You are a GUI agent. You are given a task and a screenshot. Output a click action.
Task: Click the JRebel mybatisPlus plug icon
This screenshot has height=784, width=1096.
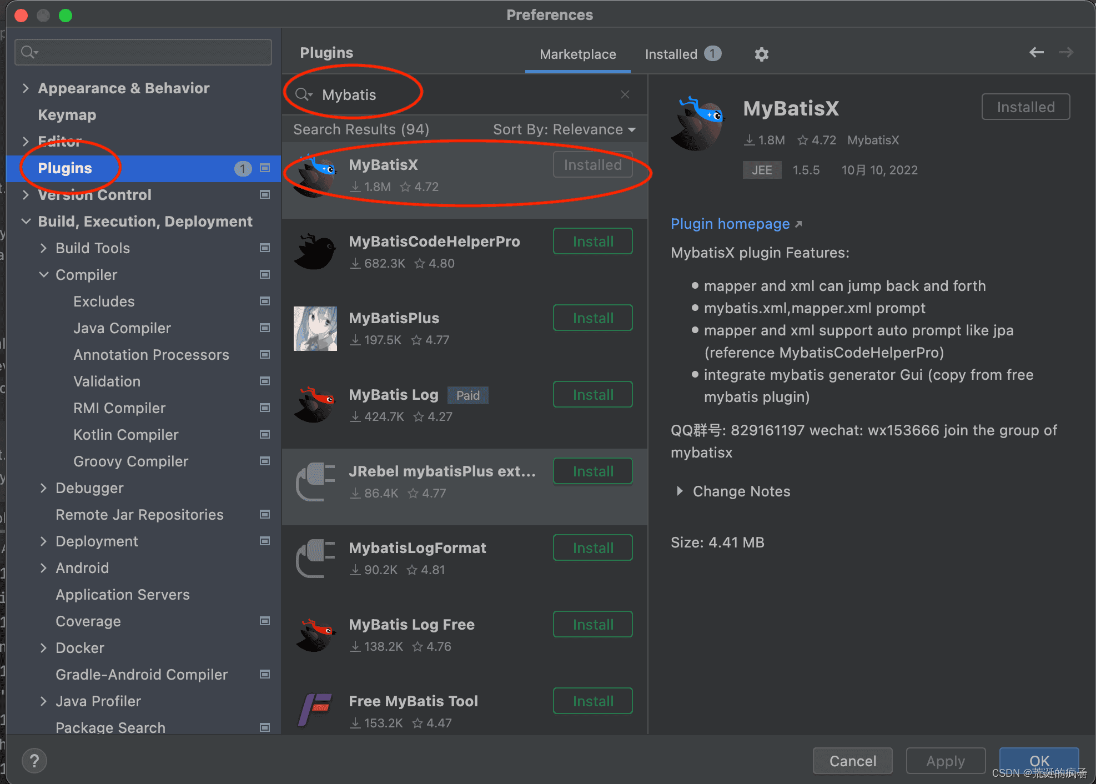(x=315, y=481)
